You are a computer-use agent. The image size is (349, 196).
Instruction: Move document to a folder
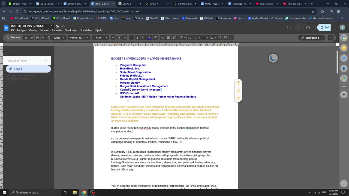(57, 26)
